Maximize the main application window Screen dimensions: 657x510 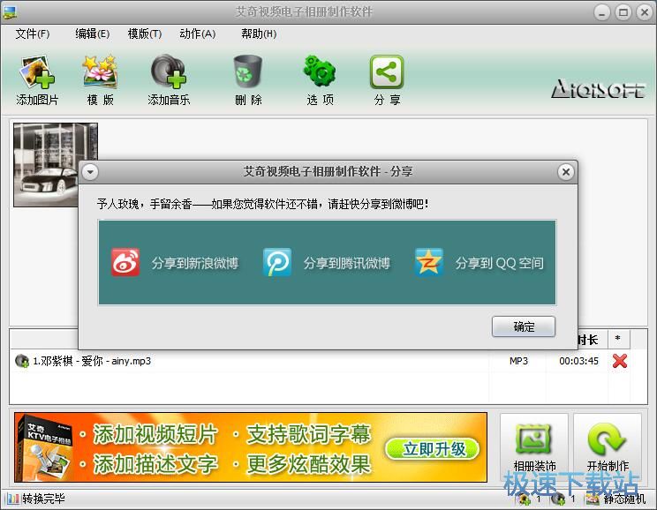click(x=623, y=12)
